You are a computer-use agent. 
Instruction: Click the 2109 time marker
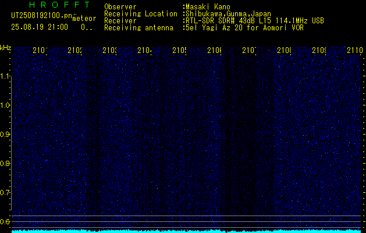click(x=319, y=50)
